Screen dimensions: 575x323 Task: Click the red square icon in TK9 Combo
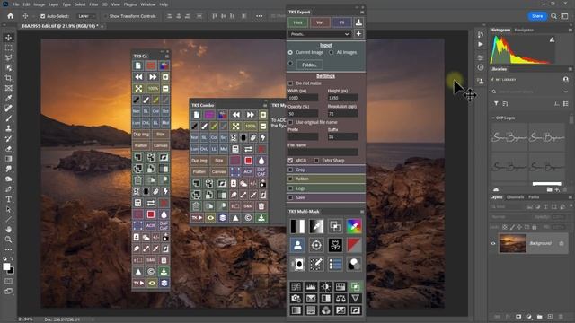click(x=248, y=161)
